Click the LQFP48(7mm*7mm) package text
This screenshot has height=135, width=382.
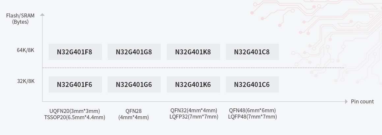tap(252, 117)
